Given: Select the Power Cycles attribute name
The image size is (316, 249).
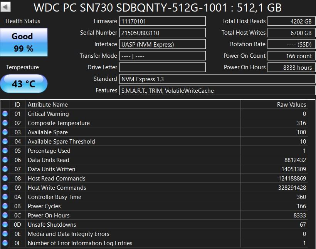Looking at the screenshot, I should 44,206.
